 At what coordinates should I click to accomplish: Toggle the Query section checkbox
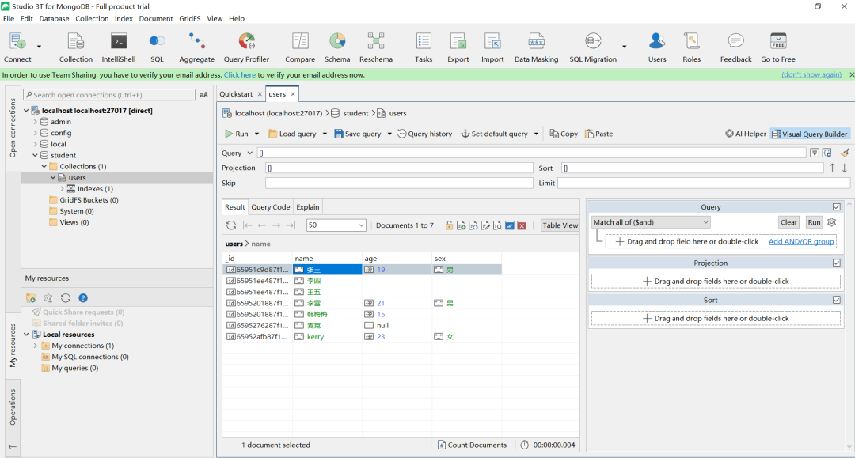click(837, 207)
